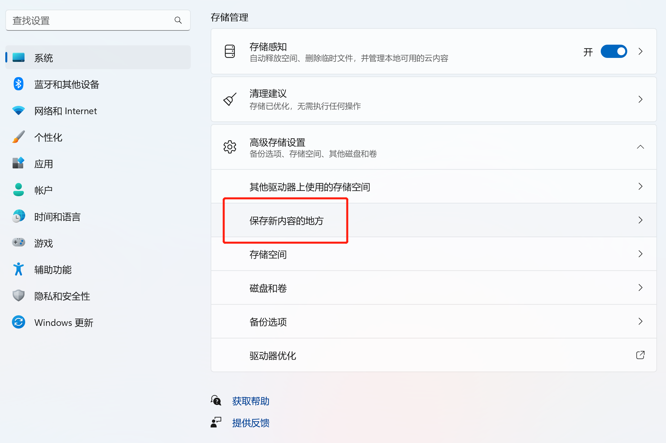Click the search magnifier icon

[x=178, y=21]
